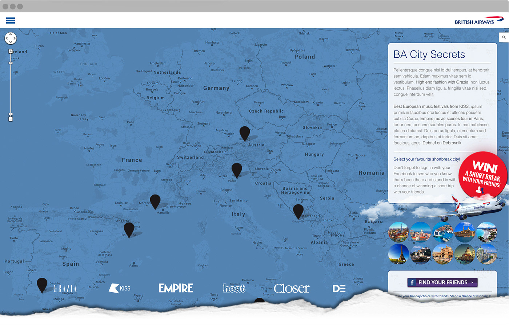Click the 'Romania' map label
This screenshot has width=509, height=326.
pyautogui.click(x=372, y=173)
